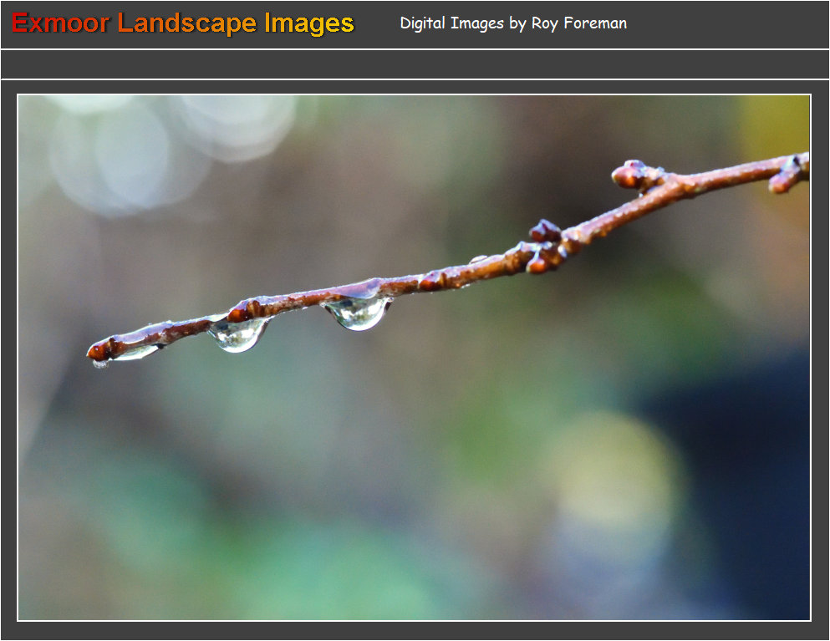Click the orange bud at the twig's left tip

(x=99, y=350)
